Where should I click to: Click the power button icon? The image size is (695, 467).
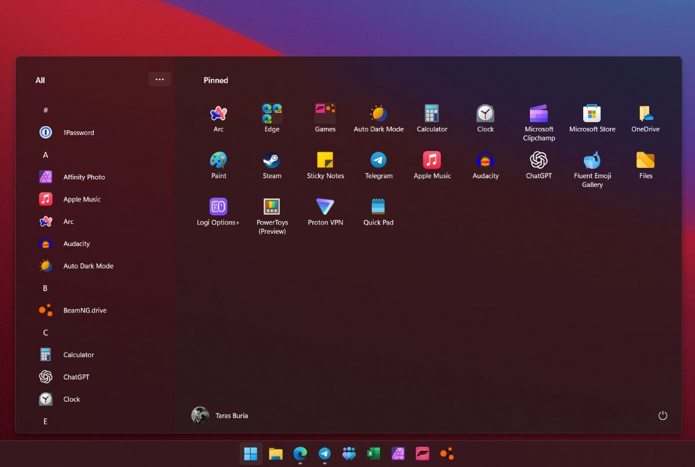click(663, 415)
